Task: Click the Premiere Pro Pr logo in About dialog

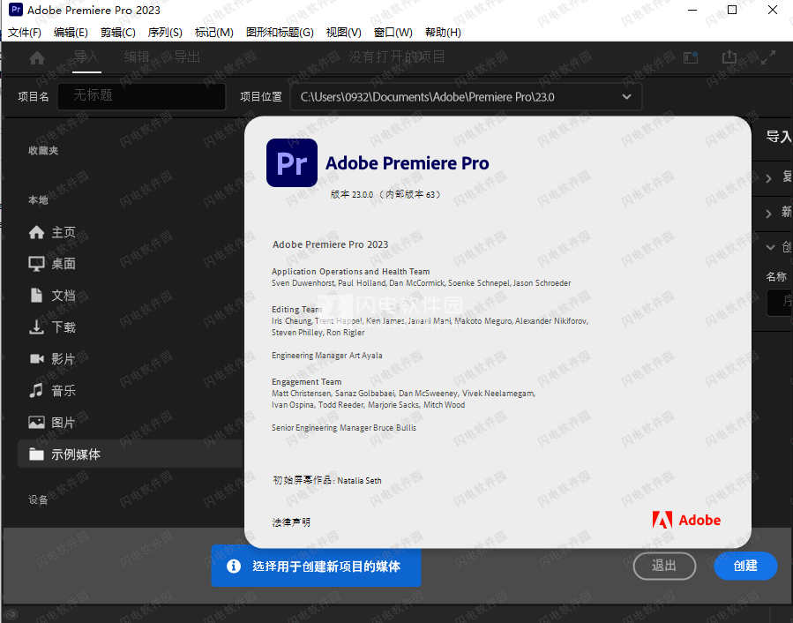Action: (292, 163)
